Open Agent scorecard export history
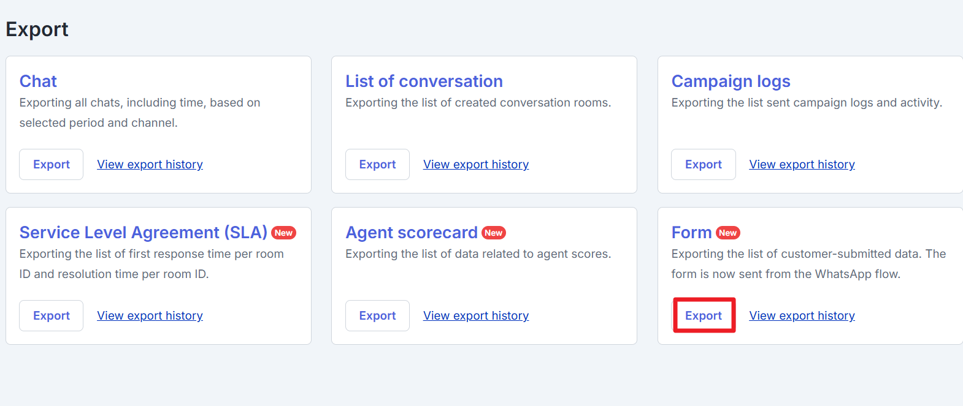 [475, 315]
